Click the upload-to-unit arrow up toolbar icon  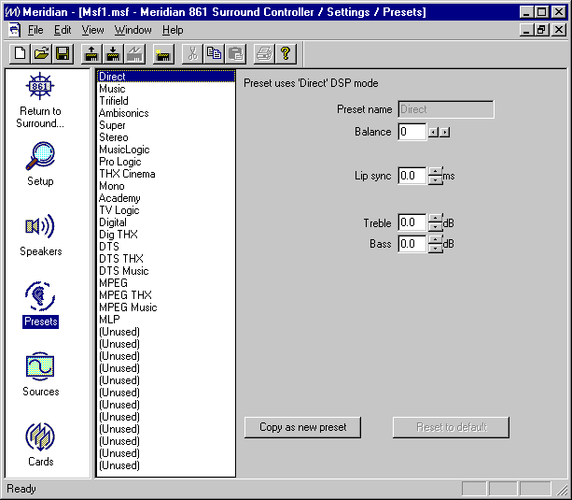(x=91, y=54)
